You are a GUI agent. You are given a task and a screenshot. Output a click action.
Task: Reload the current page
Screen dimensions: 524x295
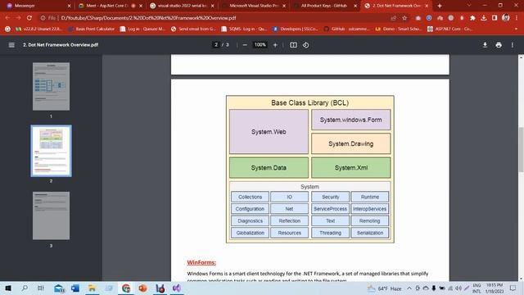tap(29, 18)
